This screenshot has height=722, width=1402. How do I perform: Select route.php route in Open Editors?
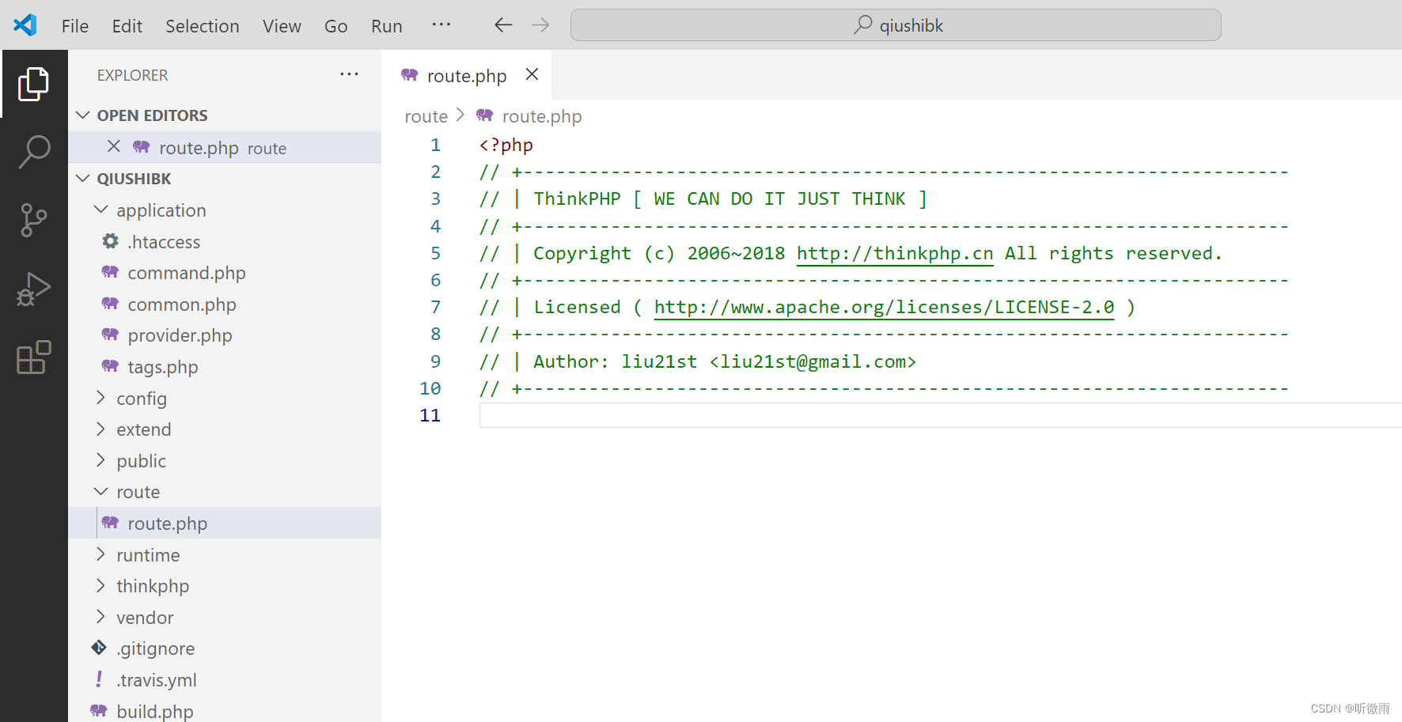(225, 148)
